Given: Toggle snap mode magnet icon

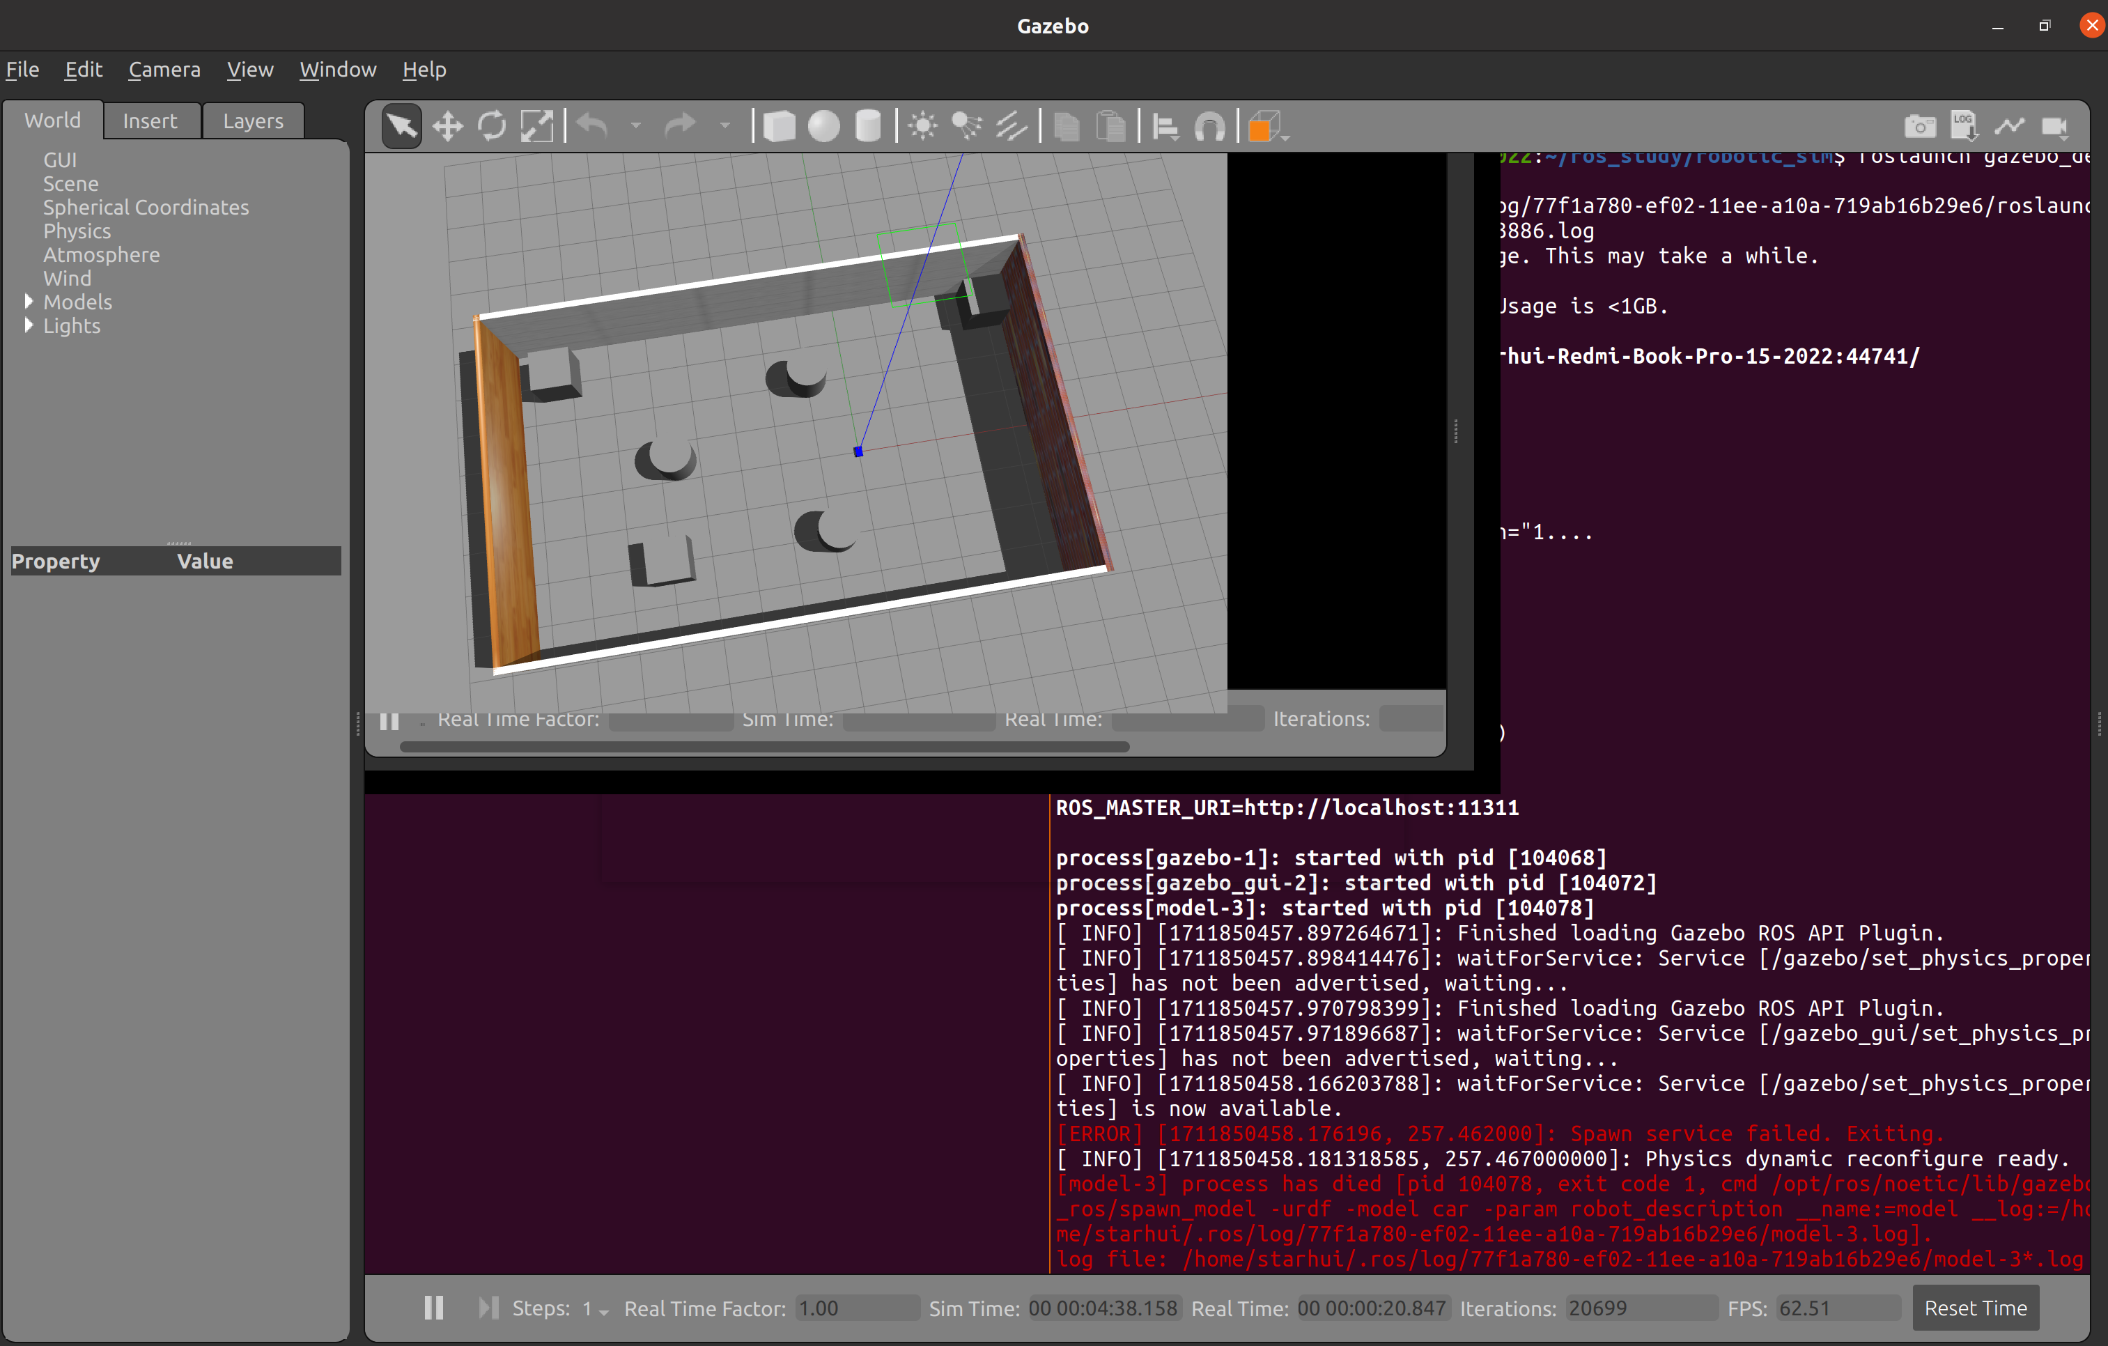Looking at the screenshot, I should tap(1210, 126).
